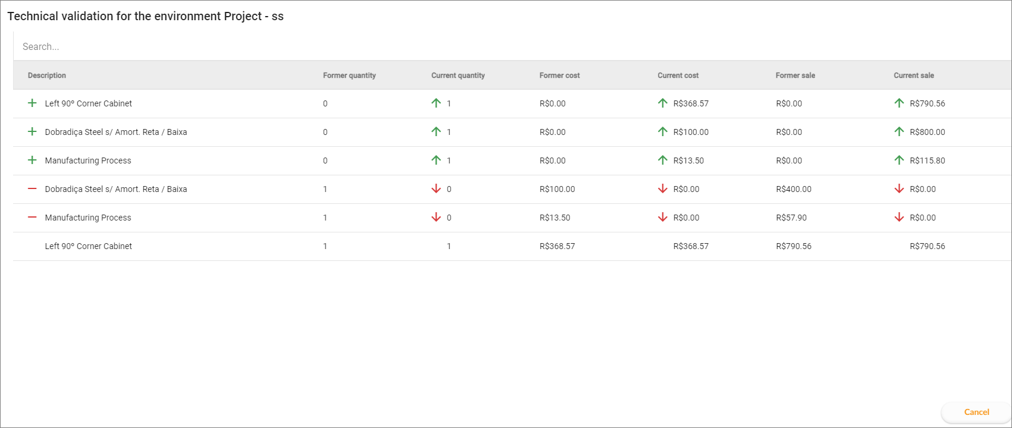Click red down arrow in removed Manufacturing Process sale
Image resolution: width=1012 pixels, height=428 pixels.
[899, 217]
